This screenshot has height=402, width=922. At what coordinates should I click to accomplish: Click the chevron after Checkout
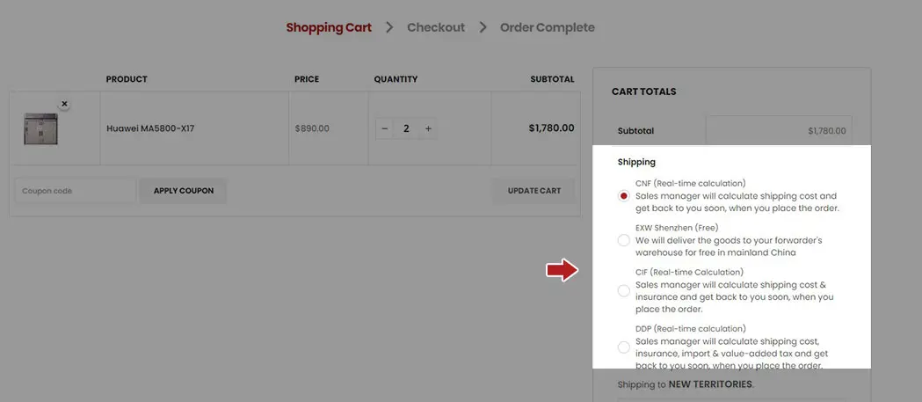pos(483,27)
